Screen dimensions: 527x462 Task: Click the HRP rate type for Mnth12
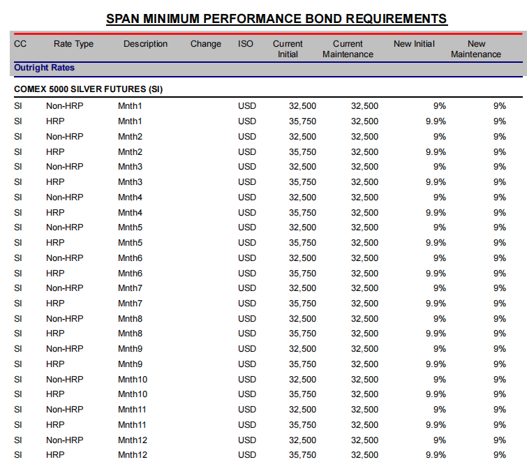(55, 455)
